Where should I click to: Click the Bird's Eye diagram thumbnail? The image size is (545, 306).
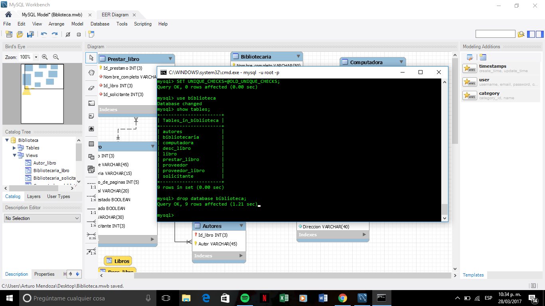click(x=42, y=93)
